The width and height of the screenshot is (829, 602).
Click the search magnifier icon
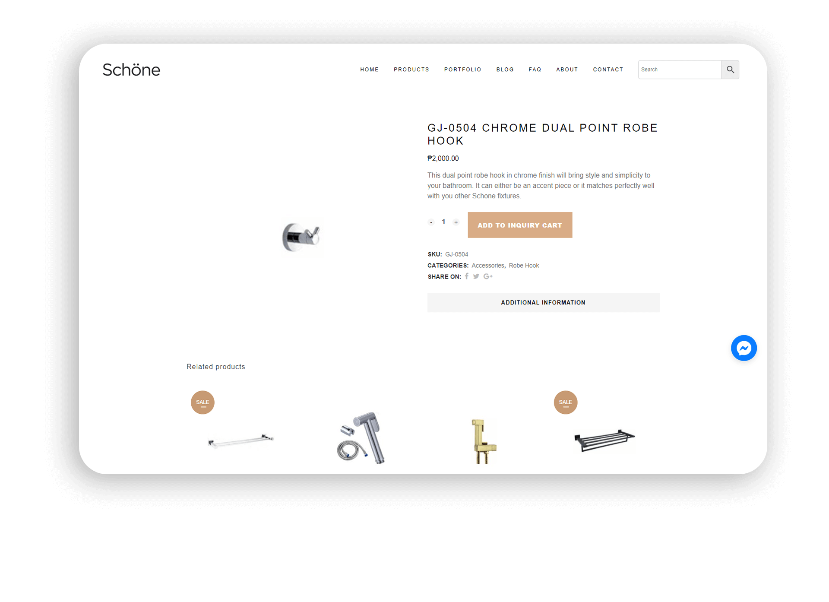tap(730, 70)
